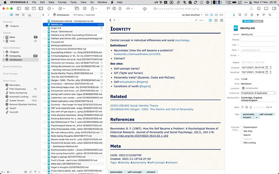279x174 pixels.
Task: Open the inspector Search magnifier icon
Action: pyautogui.click(x=270, y=15)
